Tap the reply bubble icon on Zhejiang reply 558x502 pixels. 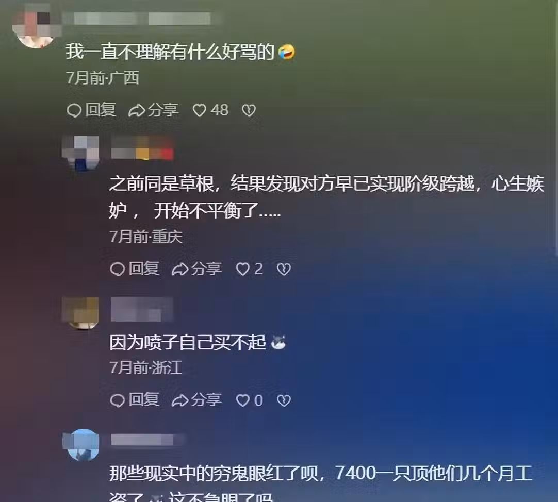pos(118,400)
